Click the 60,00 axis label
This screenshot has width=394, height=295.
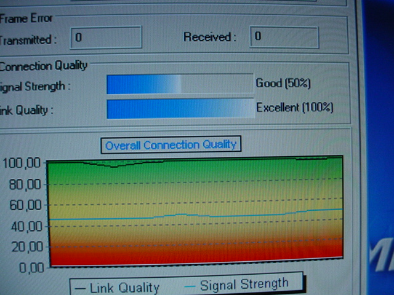pyautogui.click(x=25, y=205)
